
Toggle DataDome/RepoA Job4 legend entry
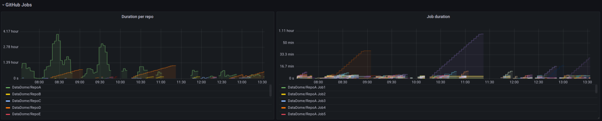[306, 108]
